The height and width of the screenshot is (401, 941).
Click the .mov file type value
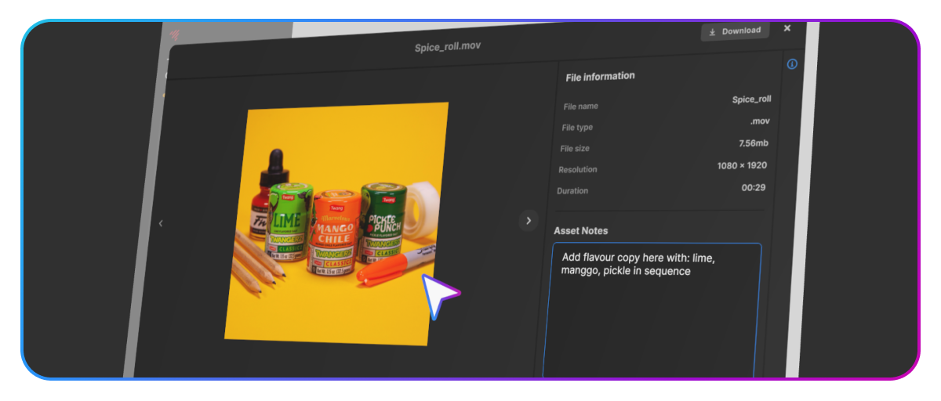pyautogui.click(x=758, y=121)
